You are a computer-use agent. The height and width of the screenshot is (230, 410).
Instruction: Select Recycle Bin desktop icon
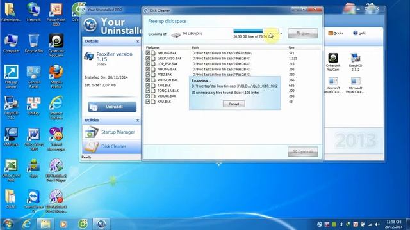tap(34, 43)
